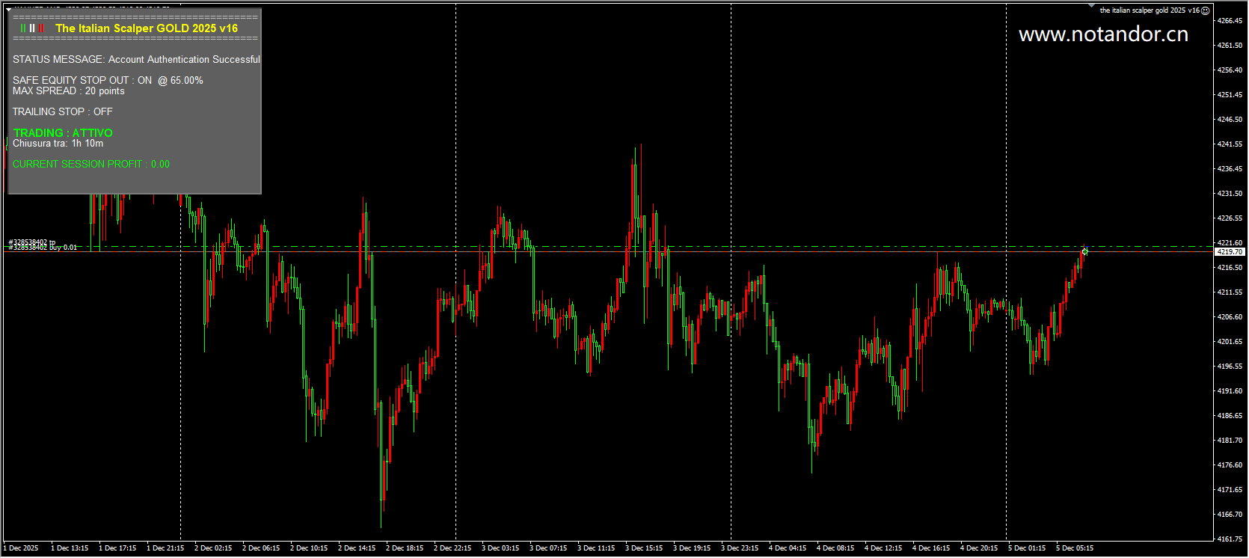
Task: Click time axis label '3 Dec 23:15'
Action: 740,548
